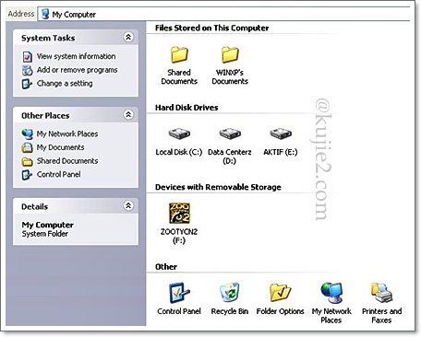Open the ZOOTYCN2 (F:) disc icon
Screen dimensions: 421x337
(179, 213)
